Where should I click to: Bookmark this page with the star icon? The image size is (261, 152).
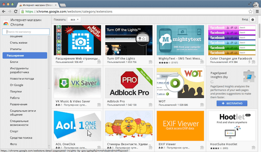pyautogui.click(x=250, y=11)
